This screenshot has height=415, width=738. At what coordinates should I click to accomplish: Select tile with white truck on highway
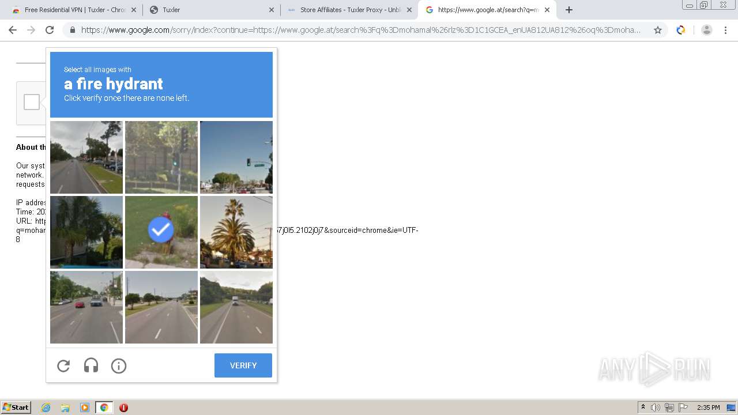click(x=236, y=307)
